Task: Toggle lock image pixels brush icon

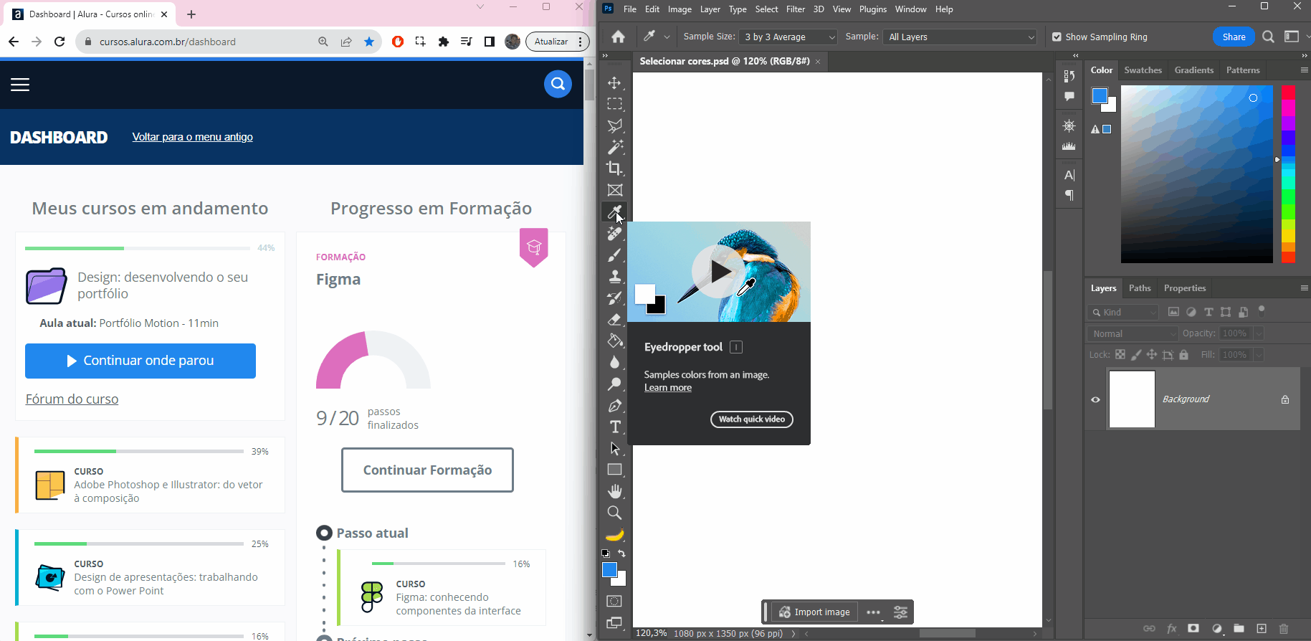Action: [1136, 354]
